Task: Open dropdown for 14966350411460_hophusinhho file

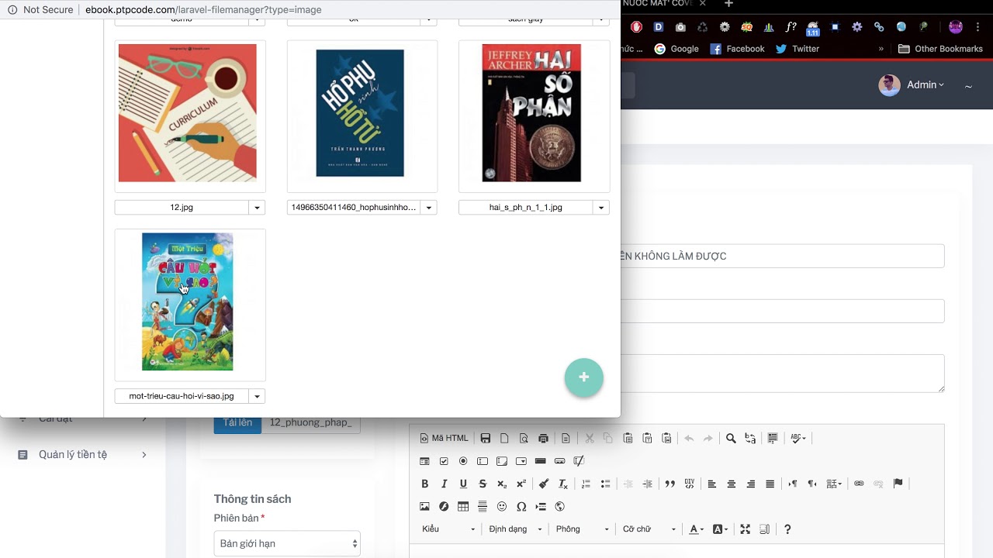Action: [x=429, y=208]
